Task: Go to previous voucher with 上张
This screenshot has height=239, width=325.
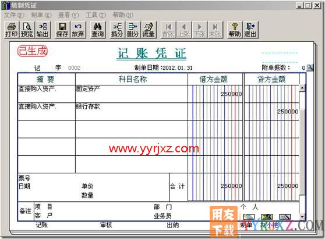Action: pyautogui.click(x=184, y=30)
